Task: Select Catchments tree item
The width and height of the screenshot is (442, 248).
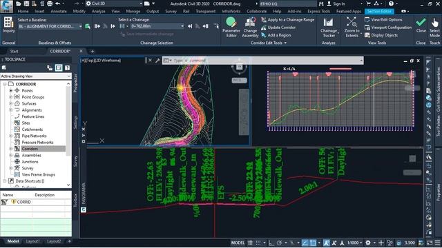Action: pos(32,130)
